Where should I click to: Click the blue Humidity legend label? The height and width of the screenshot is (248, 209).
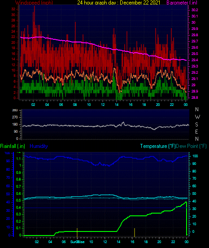(x=39, y=146)
